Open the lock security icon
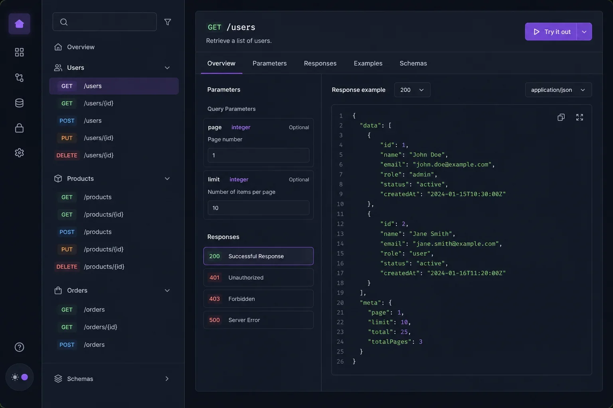The height and width of the screenshot is (408, 613). [19, 128]
